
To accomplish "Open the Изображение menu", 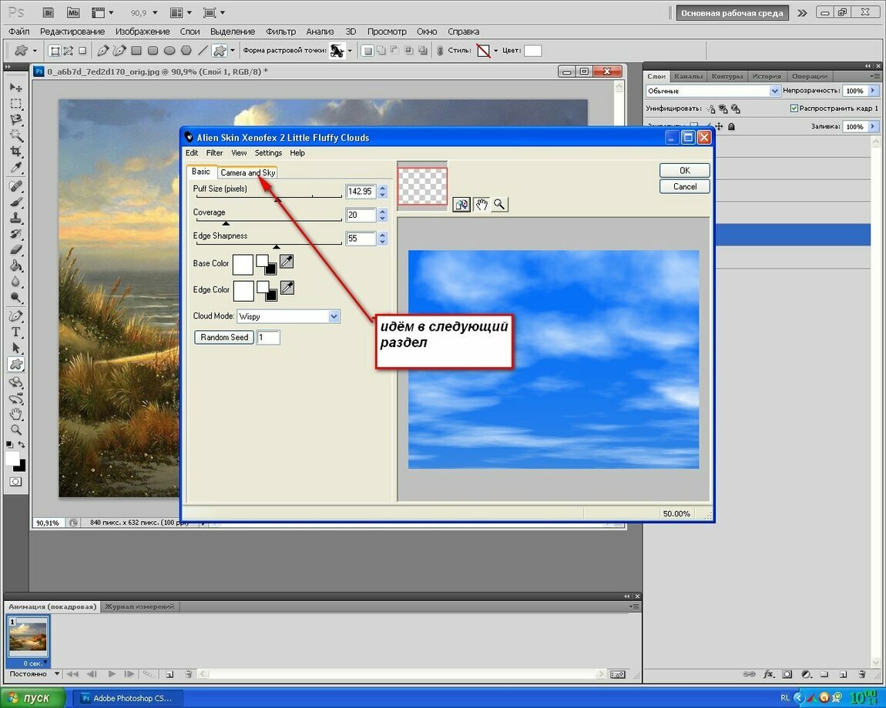I will (x=143, y=32).
